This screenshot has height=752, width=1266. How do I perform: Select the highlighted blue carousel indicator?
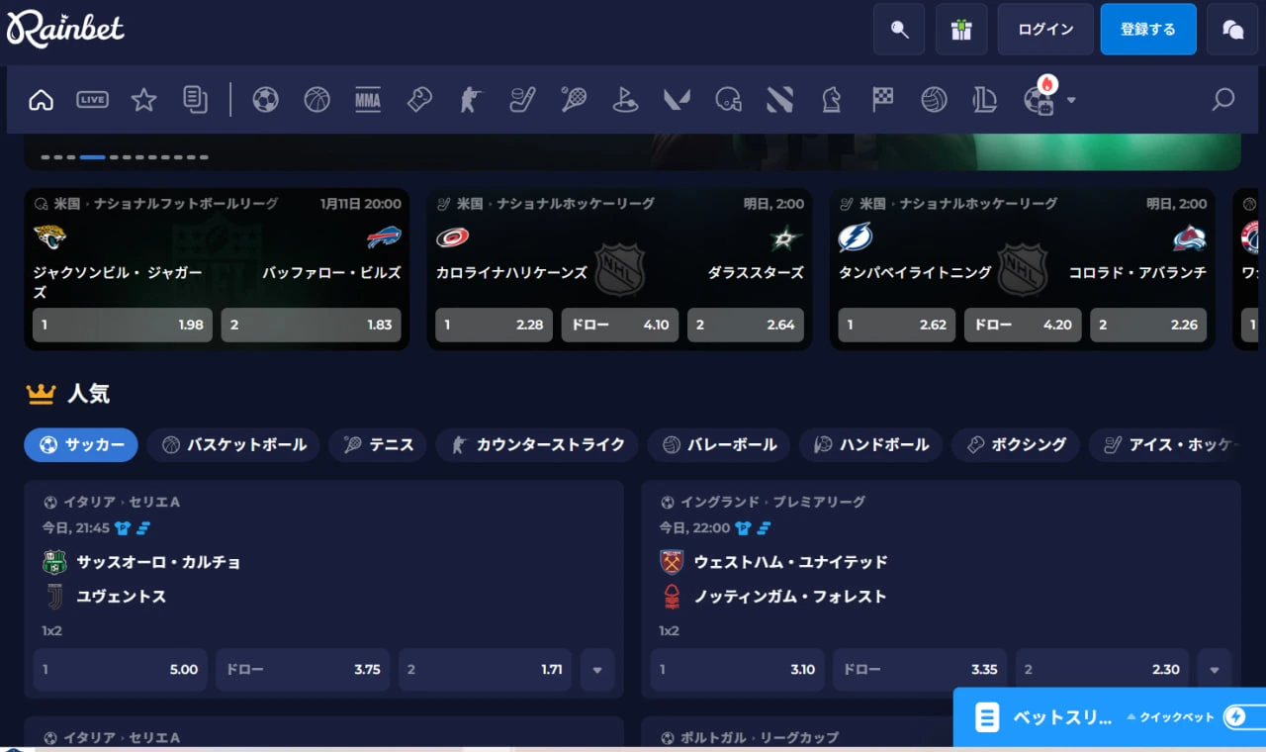click(x=93, y=156)
